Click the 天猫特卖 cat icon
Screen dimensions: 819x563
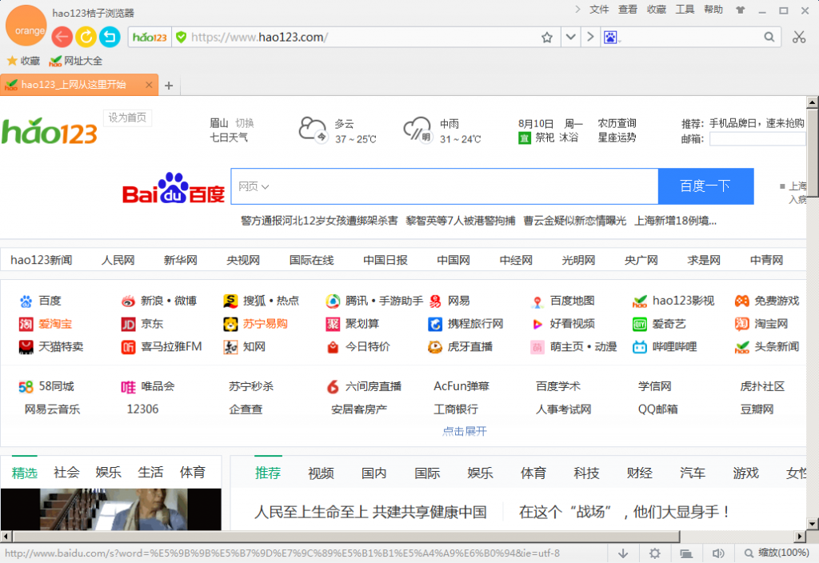click(26, 347)
